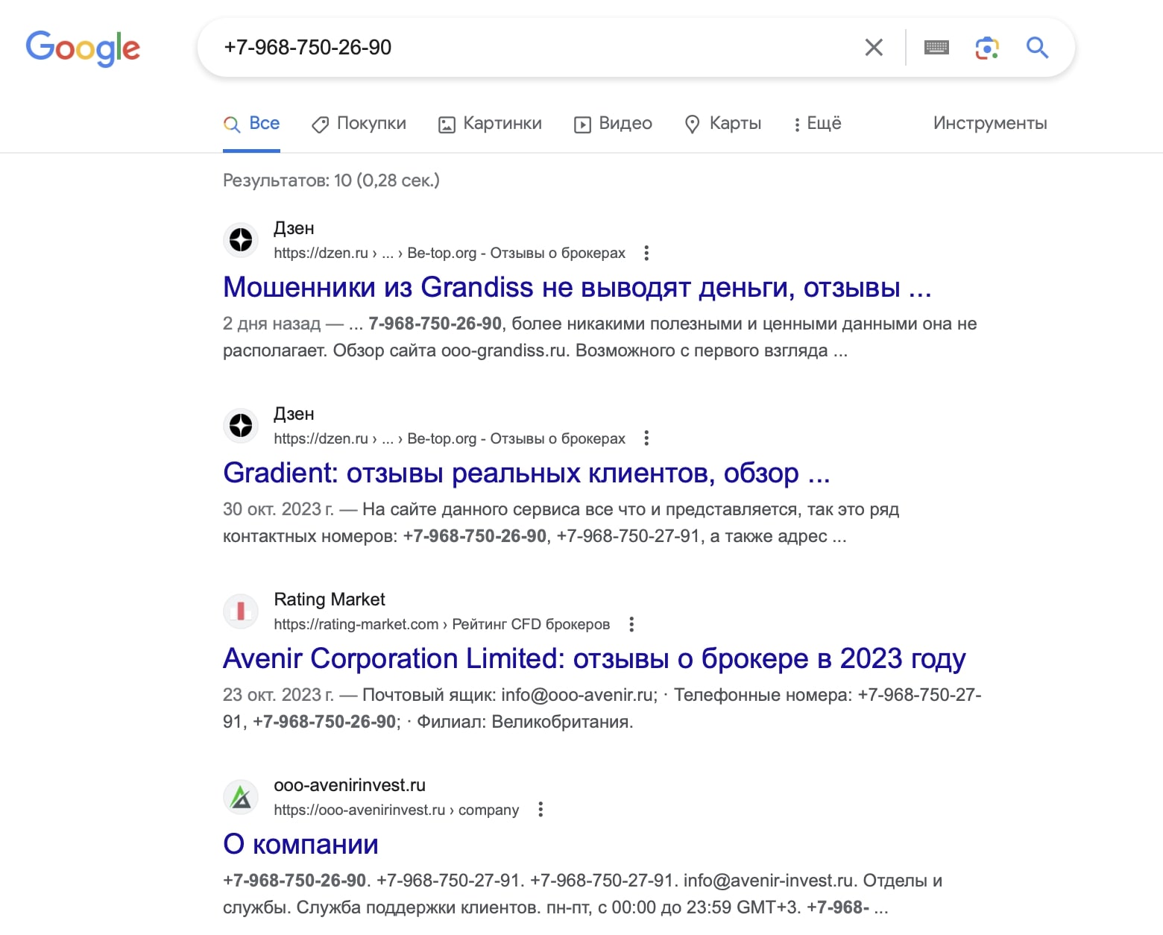This screenshot has width=1163, height=935.
Task: Open Инструменты search tools
Action: click(990, 124)
